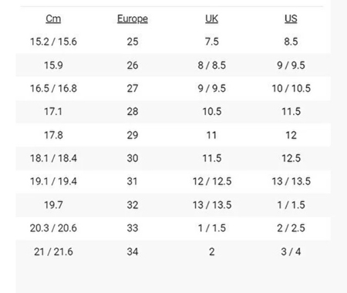Select Europe size 25 cell

click(x=133, y=42)
